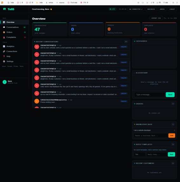Click the Connections link icon

4,51
